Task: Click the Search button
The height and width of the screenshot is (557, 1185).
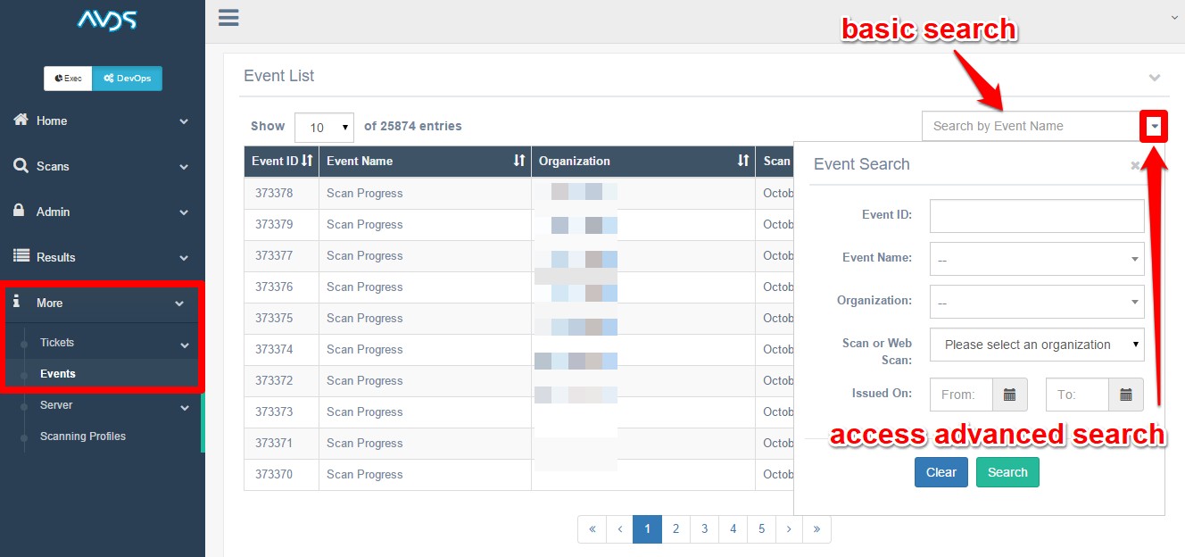Action: click(x=1007, y=472)
